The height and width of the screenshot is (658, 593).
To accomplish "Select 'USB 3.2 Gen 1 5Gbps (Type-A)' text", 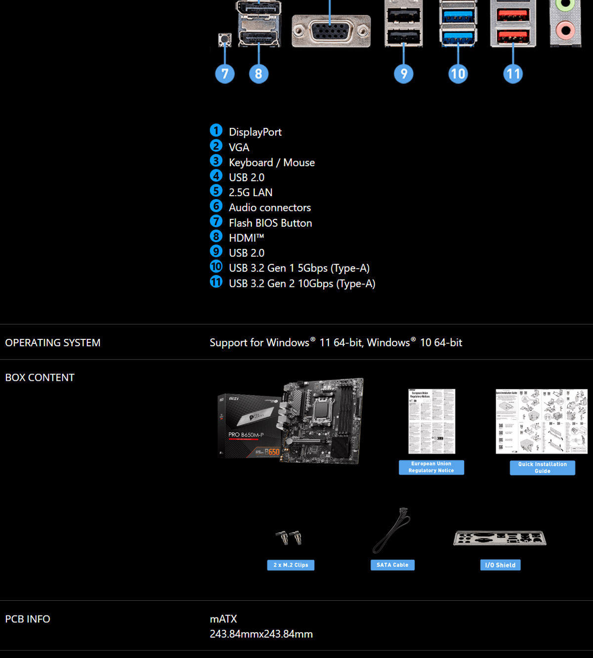I will 299,268.
